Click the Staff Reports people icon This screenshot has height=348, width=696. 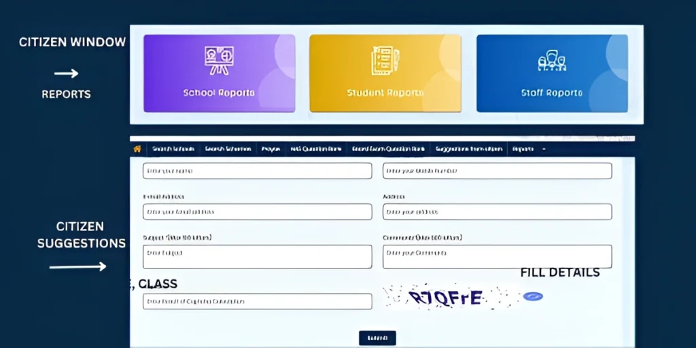(x=551, y=62)
